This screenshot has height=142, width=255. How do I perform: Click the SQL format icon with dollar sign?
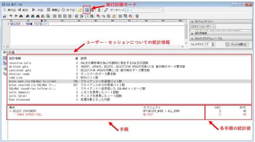click(92, 16)
